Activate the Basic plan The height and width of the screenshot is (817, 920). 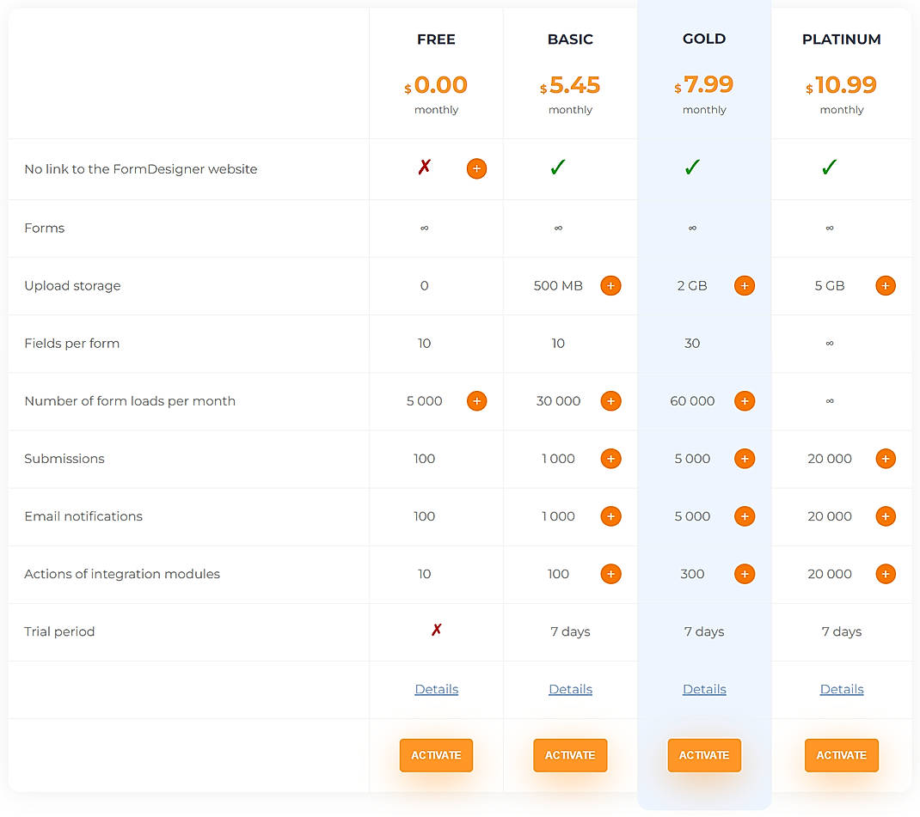pos(570,755)
